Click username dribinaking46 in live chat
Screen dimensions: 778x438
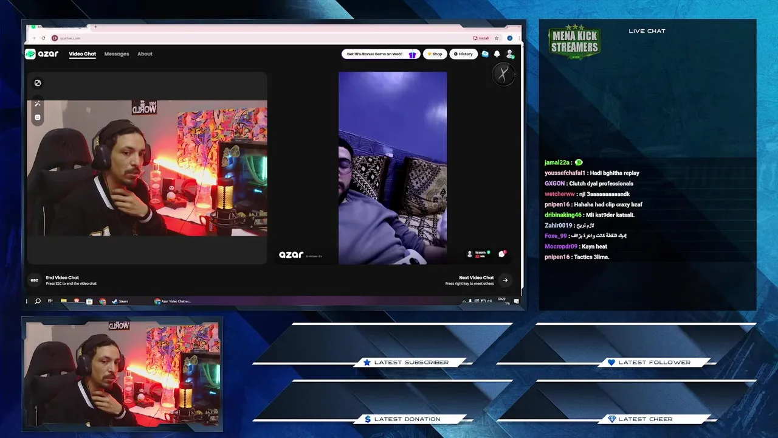pos(563,215)
